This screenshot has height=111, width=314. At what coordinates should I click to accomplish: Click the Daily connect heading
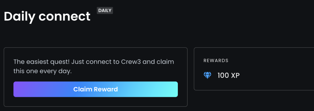(47, 17)
